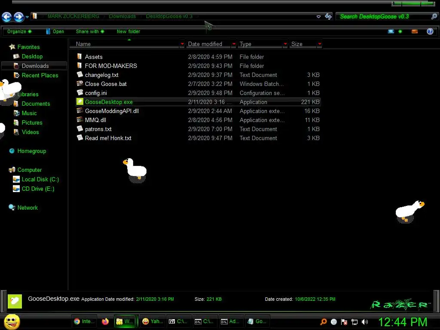Switch to the Go... goose taskbar button
The image size is (440, 330).
click(257, 321)
